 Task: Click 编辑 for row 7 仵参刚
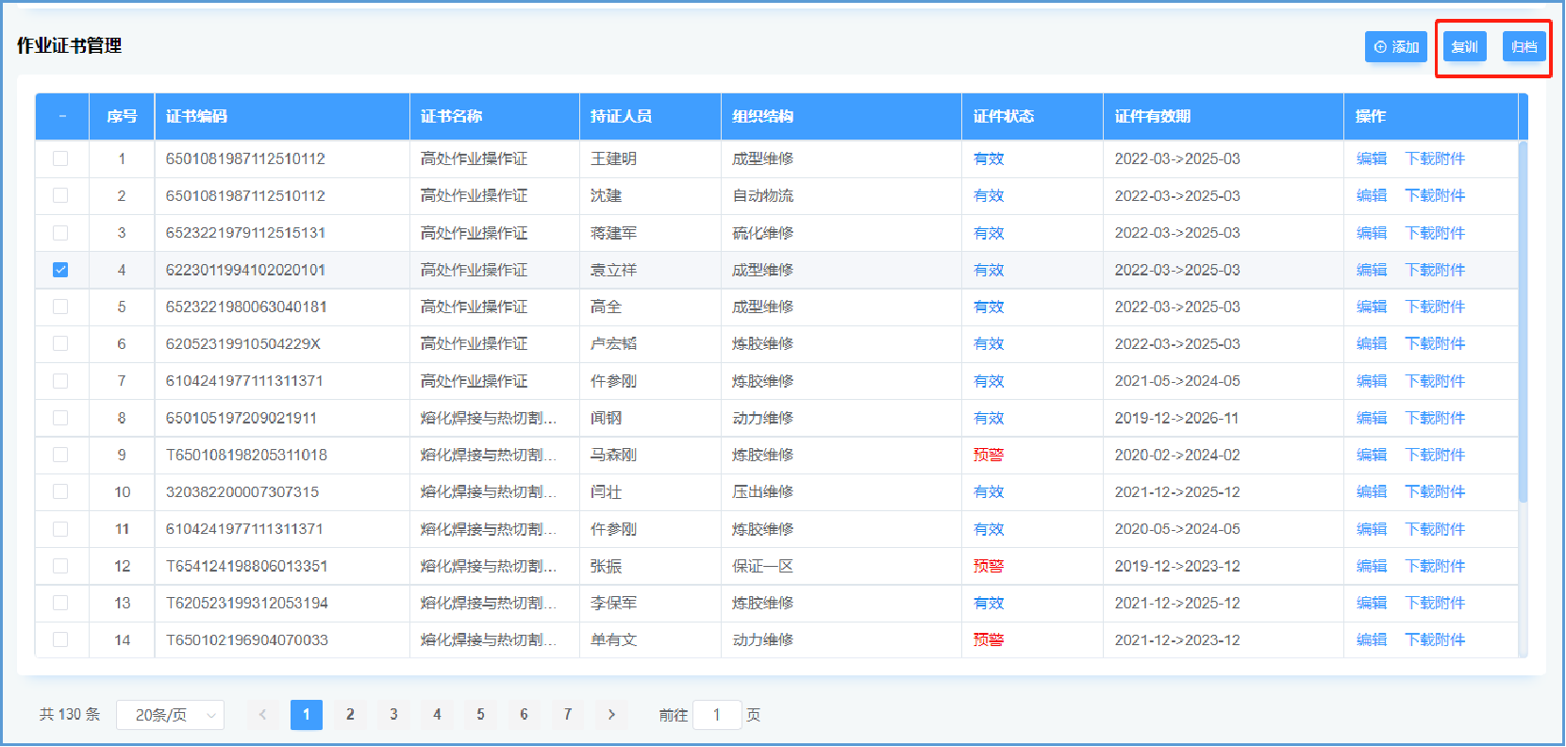[1372, 381]
